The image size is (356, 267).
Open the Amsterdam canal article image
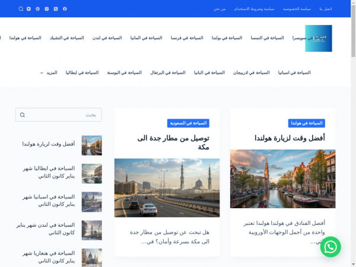(x=282, y=179)
